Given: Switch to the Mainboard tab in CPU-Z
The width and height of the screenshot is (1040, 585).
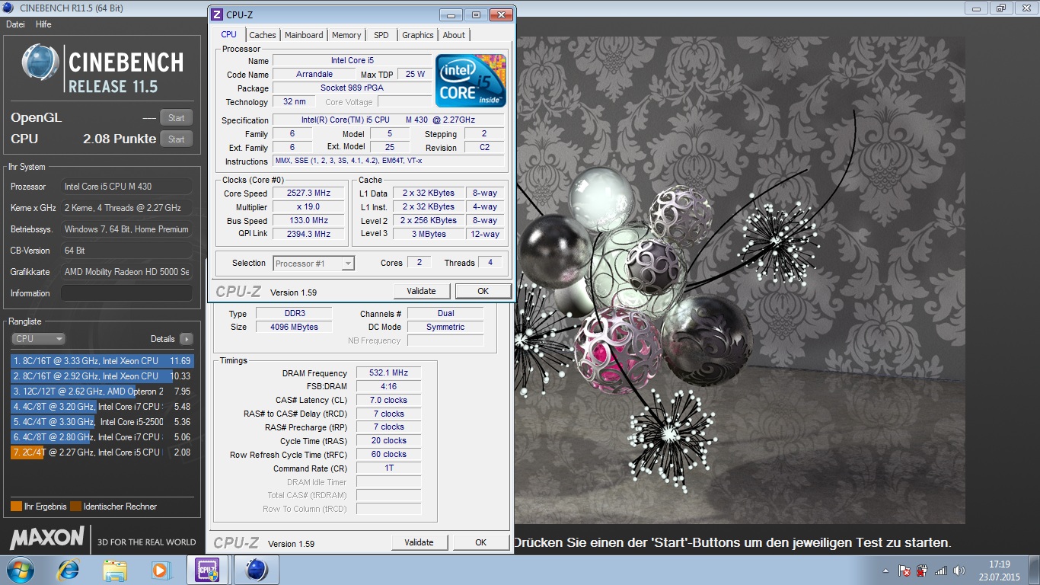Looking at the screenshot, I should click(304, 35).
